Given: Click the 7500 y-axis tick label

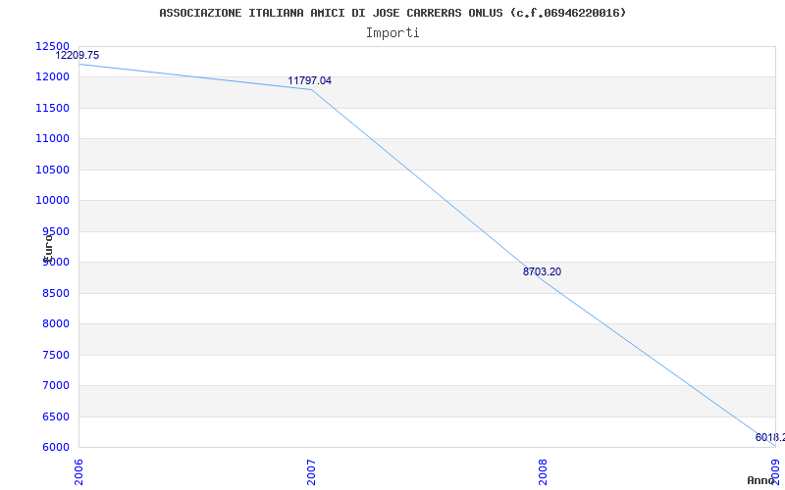Looking at the screenshot, I should [x=55, y=355].
